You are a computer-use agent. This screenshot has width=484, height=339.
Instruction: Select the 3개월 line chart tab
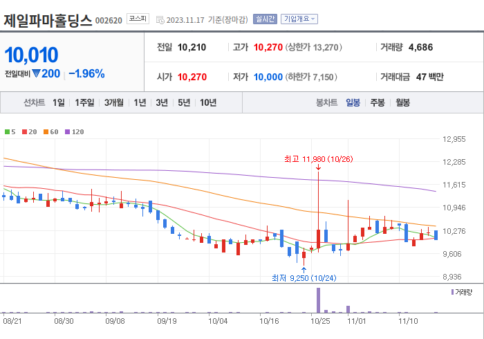point(114,102)
